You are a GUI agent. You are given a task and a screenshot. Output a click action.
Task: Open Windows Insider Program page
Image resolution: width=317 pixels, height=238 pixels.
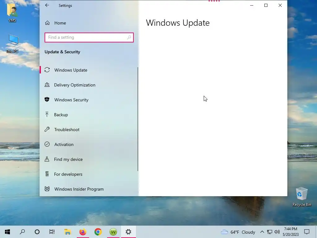pos(89,189)
